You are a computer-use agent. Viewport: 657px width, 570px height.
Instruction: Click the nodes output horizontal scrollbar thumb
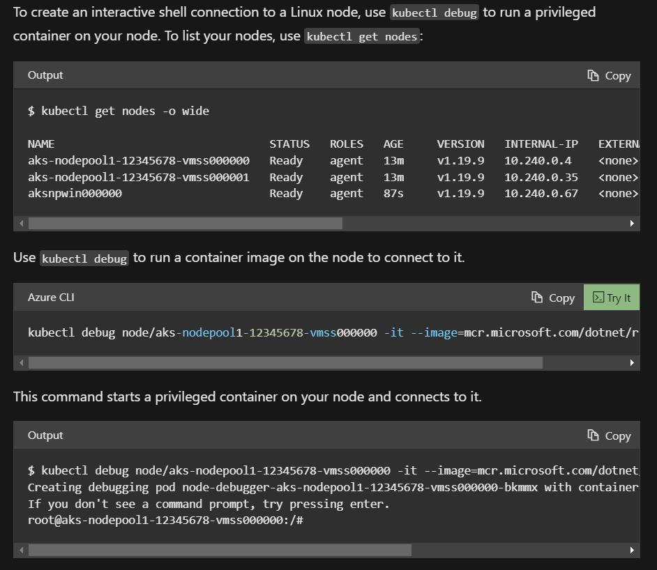coord(186,224)
